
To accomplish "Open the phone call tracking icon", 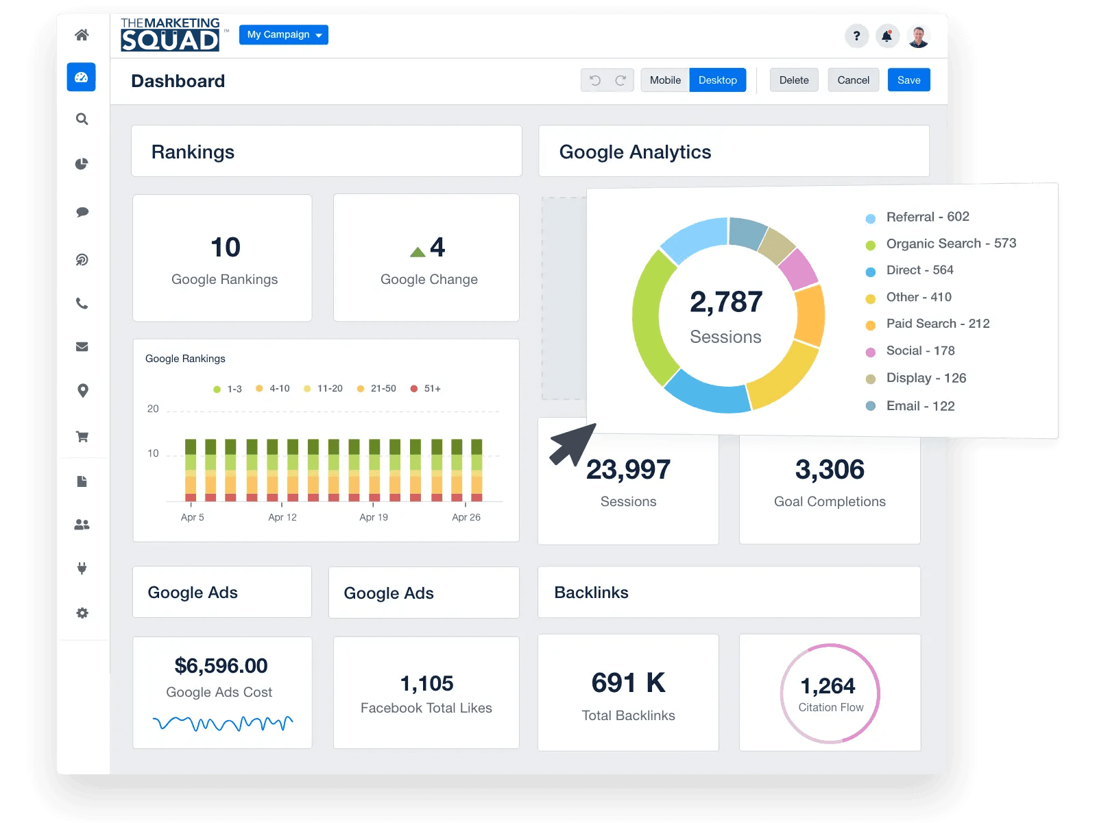I will (82, 303).
